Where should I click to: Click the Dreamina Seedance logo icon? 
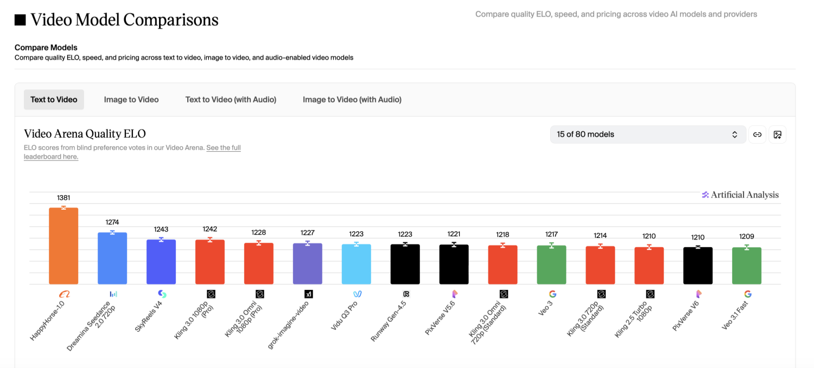pyautogui.click(x=113, y=294)
